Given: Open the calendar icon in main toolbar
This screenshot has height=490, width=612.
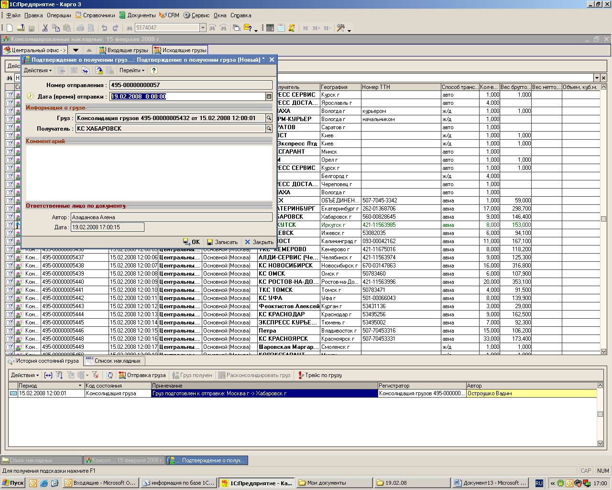Looking at the screenshot, I should click(281, 28).
